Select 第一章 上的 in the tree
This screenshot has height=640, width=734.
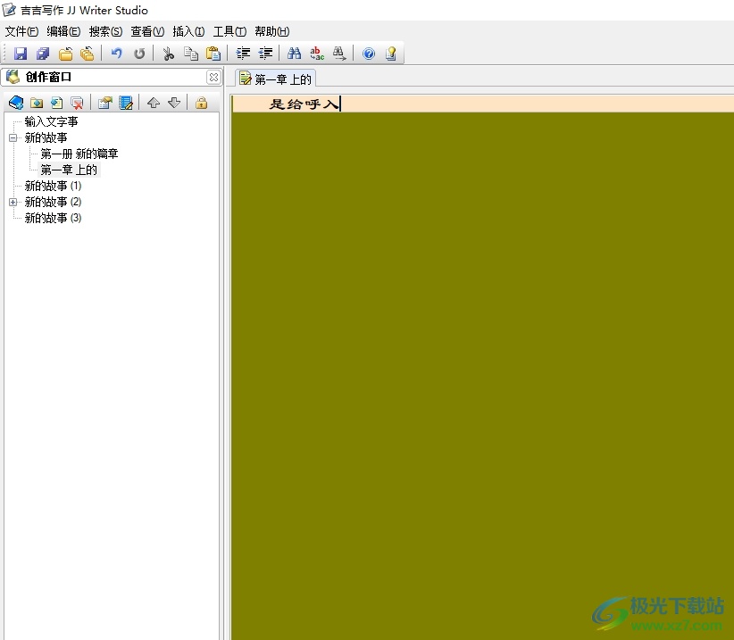69,170
